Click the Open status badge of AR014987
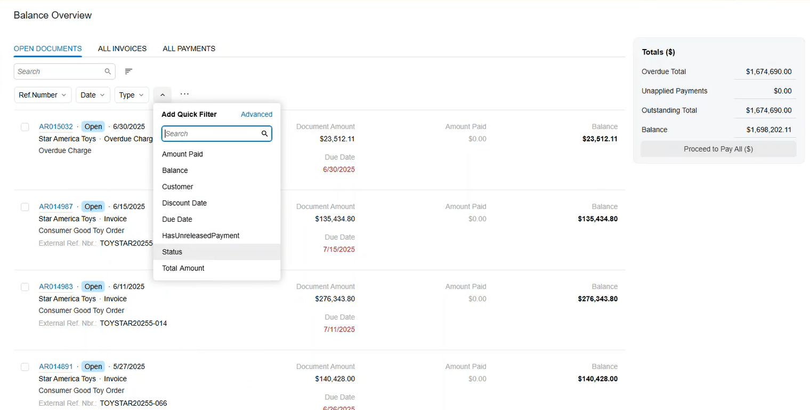Viewport: 810px width, 410px height. pos(93,207)
